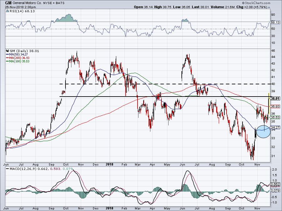Image resolution: width=282 pixels, height=211 pixels.
Task: Click the 2018 label below the MACD panel
Action: coord(110,208)
